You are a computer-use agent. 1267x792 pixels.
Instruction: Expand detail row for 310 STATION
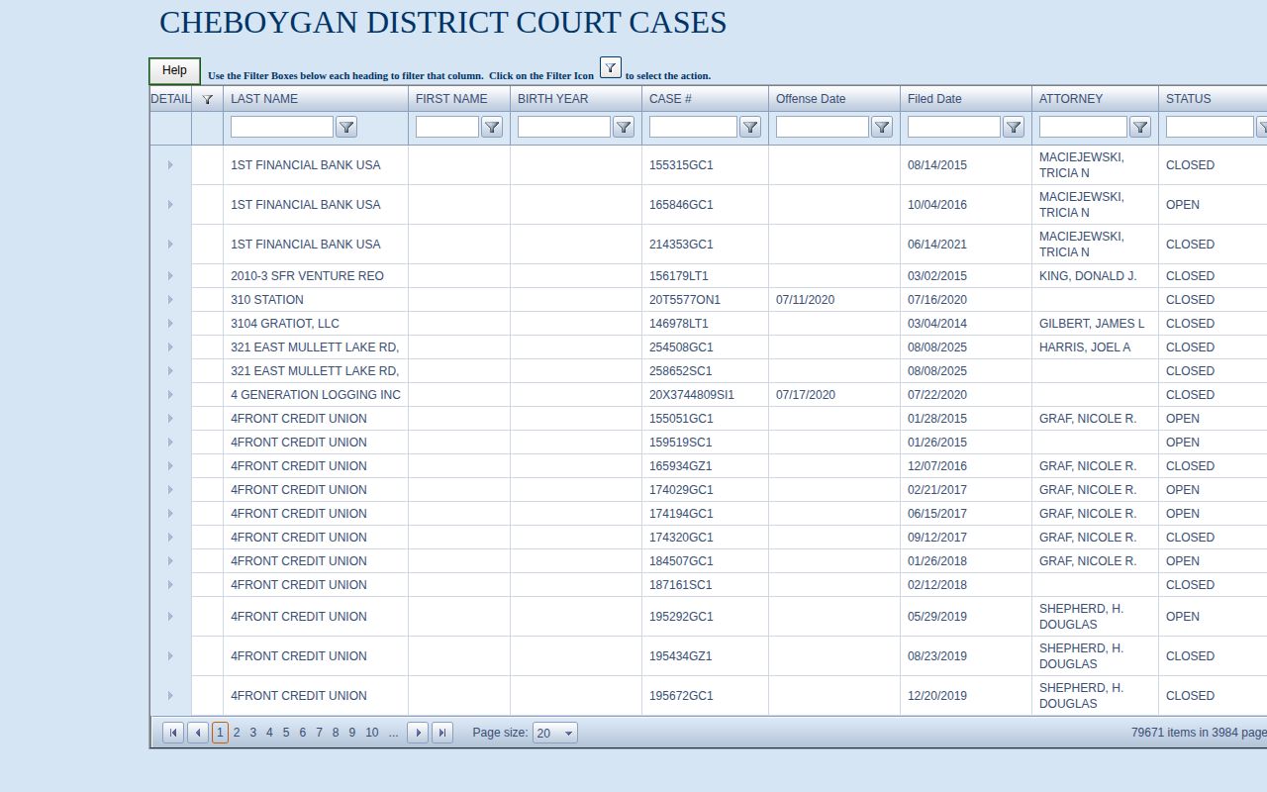pyautogui.click(x=170, y=300)
